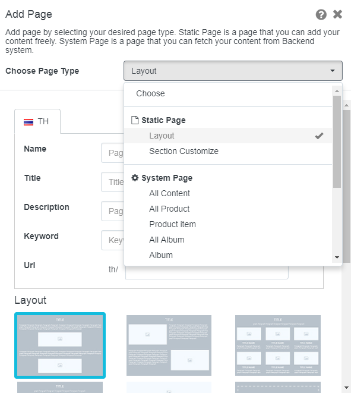The width and height of the screenshot is (351, 393).
Task: Click the System Page gear icon
Action: click(x=135, y=178)
